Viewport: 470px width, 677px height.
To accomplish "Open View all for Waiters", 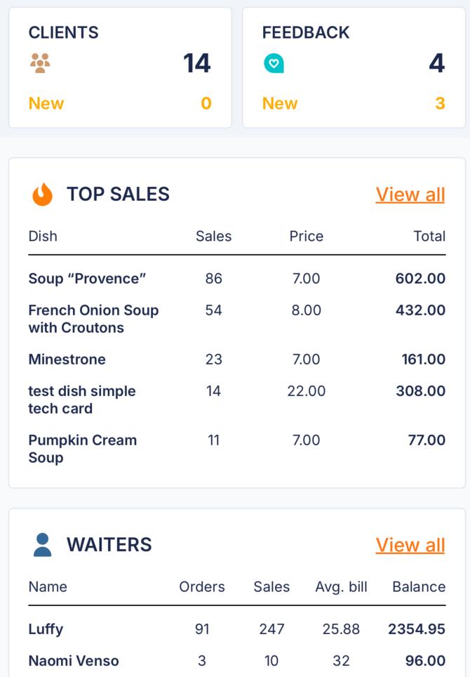I will tap(410, 545).
